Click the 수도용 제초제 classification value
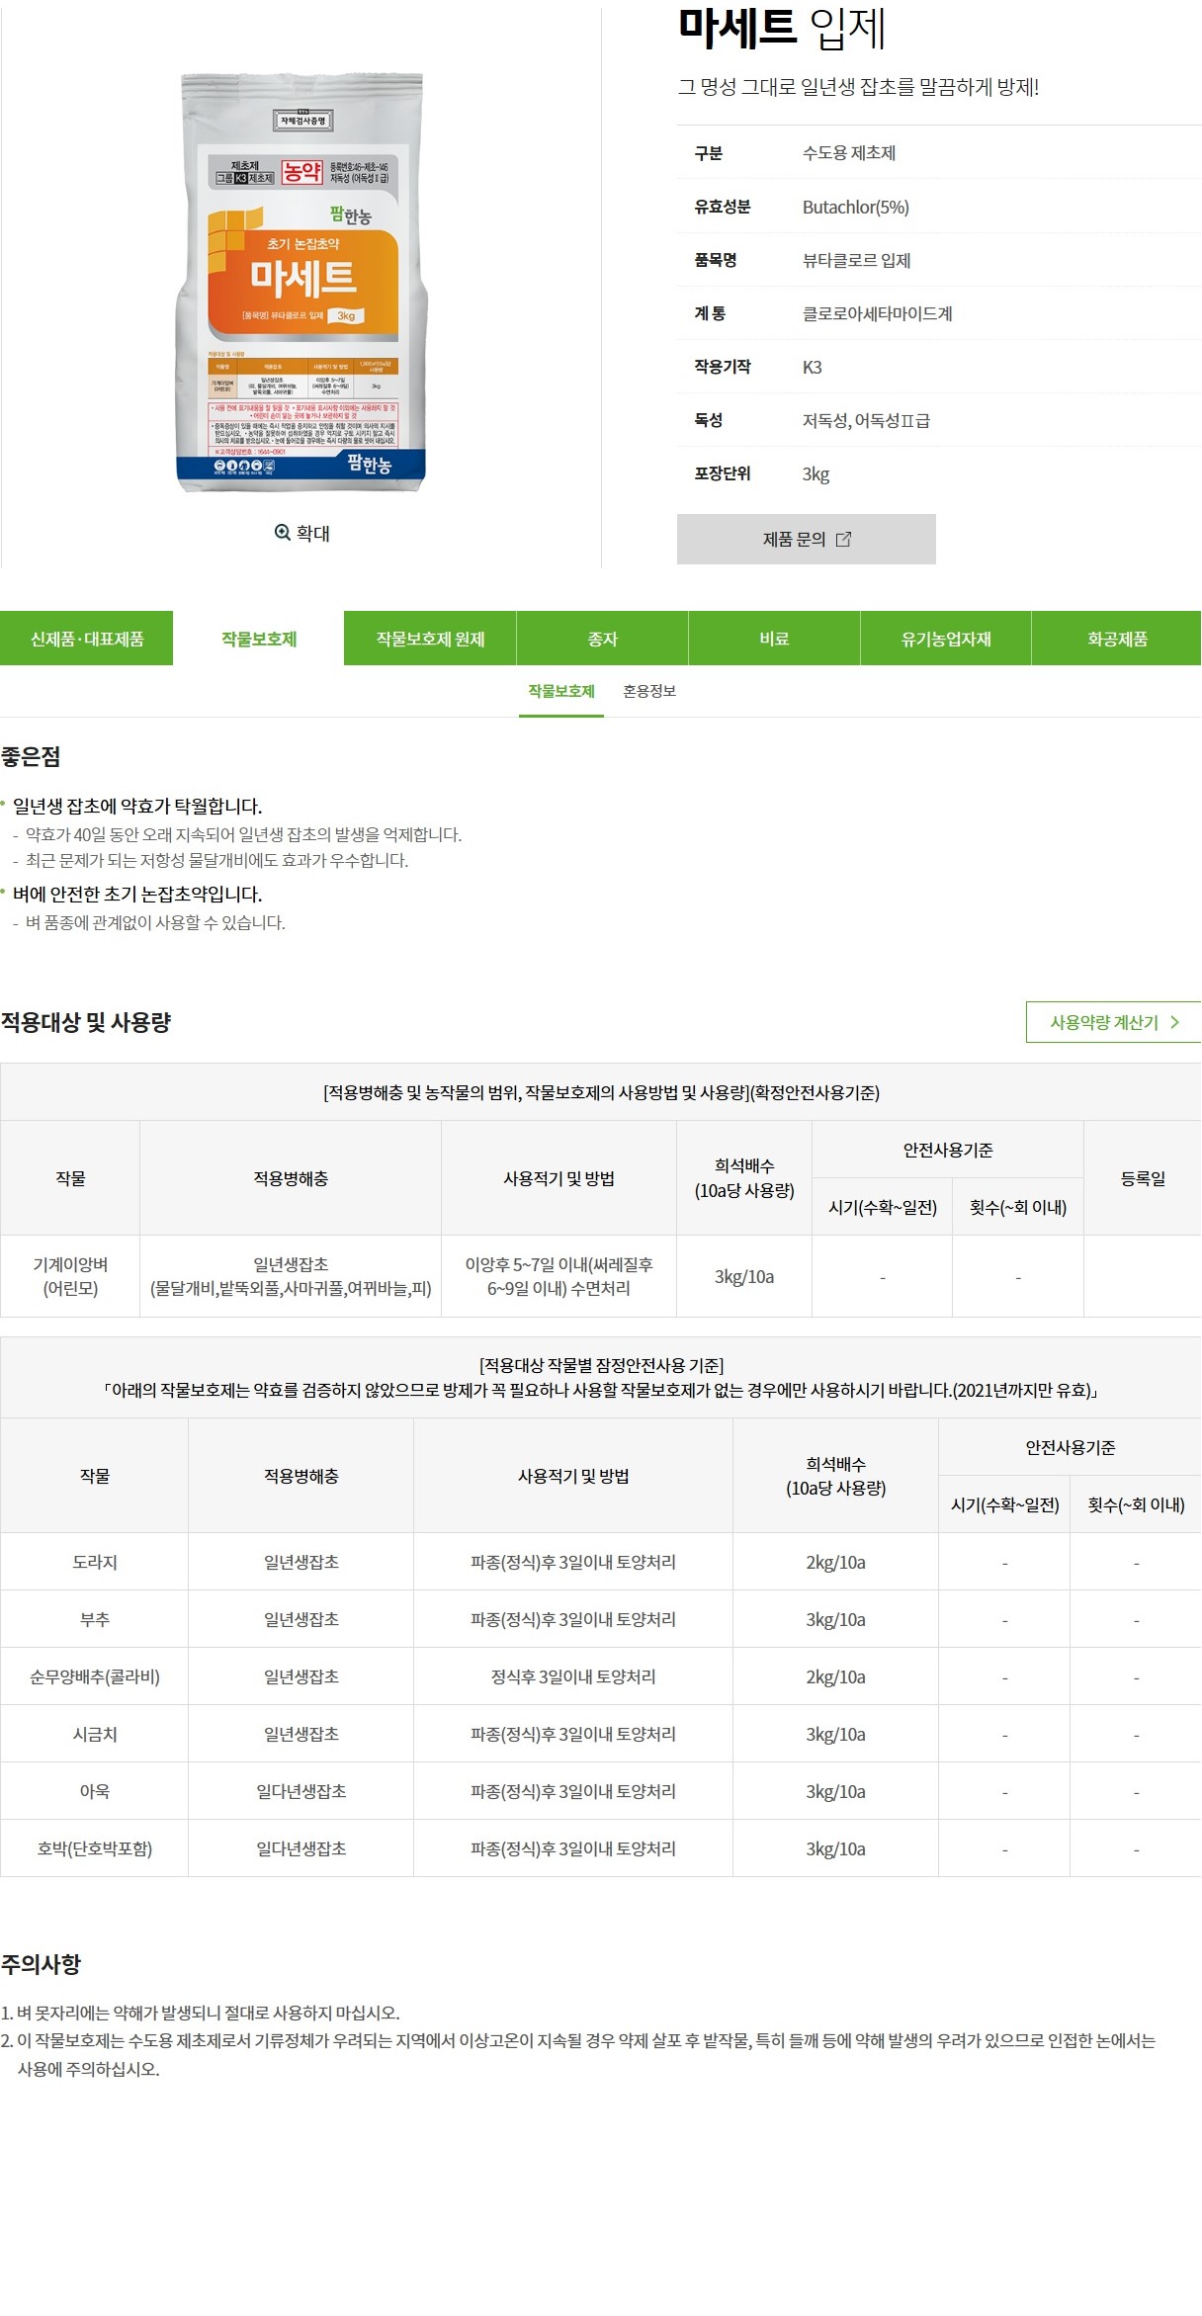The image size is (1202, 2316). pyautogui.click(x=849, y=153)
